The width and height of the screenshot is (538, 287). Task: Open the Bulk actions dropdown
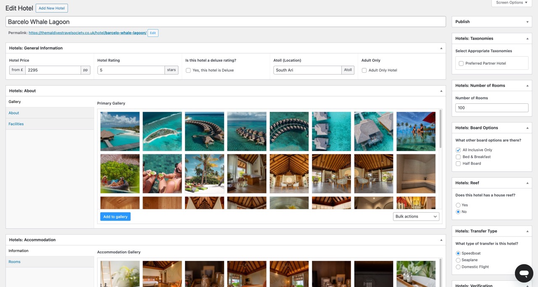[416, 216]
